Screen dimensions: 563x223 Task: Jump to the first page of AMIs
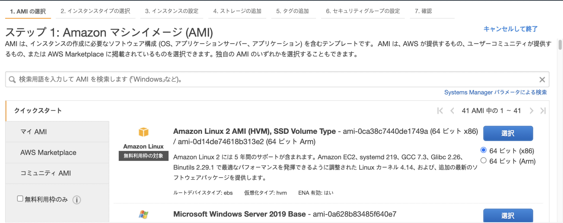(440, 110)
